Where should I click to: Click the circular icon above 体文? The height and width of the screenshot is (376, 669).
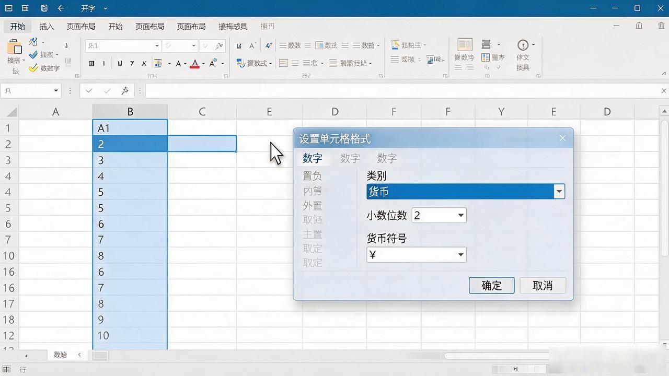pyautogui.click(x=523, y=45)
